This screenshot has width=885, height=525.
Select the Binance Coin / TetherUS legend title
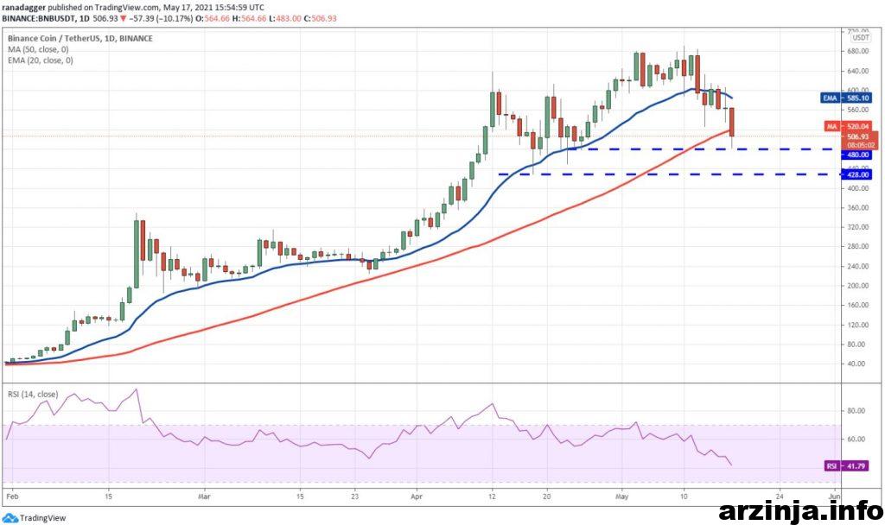click(80, 38)
